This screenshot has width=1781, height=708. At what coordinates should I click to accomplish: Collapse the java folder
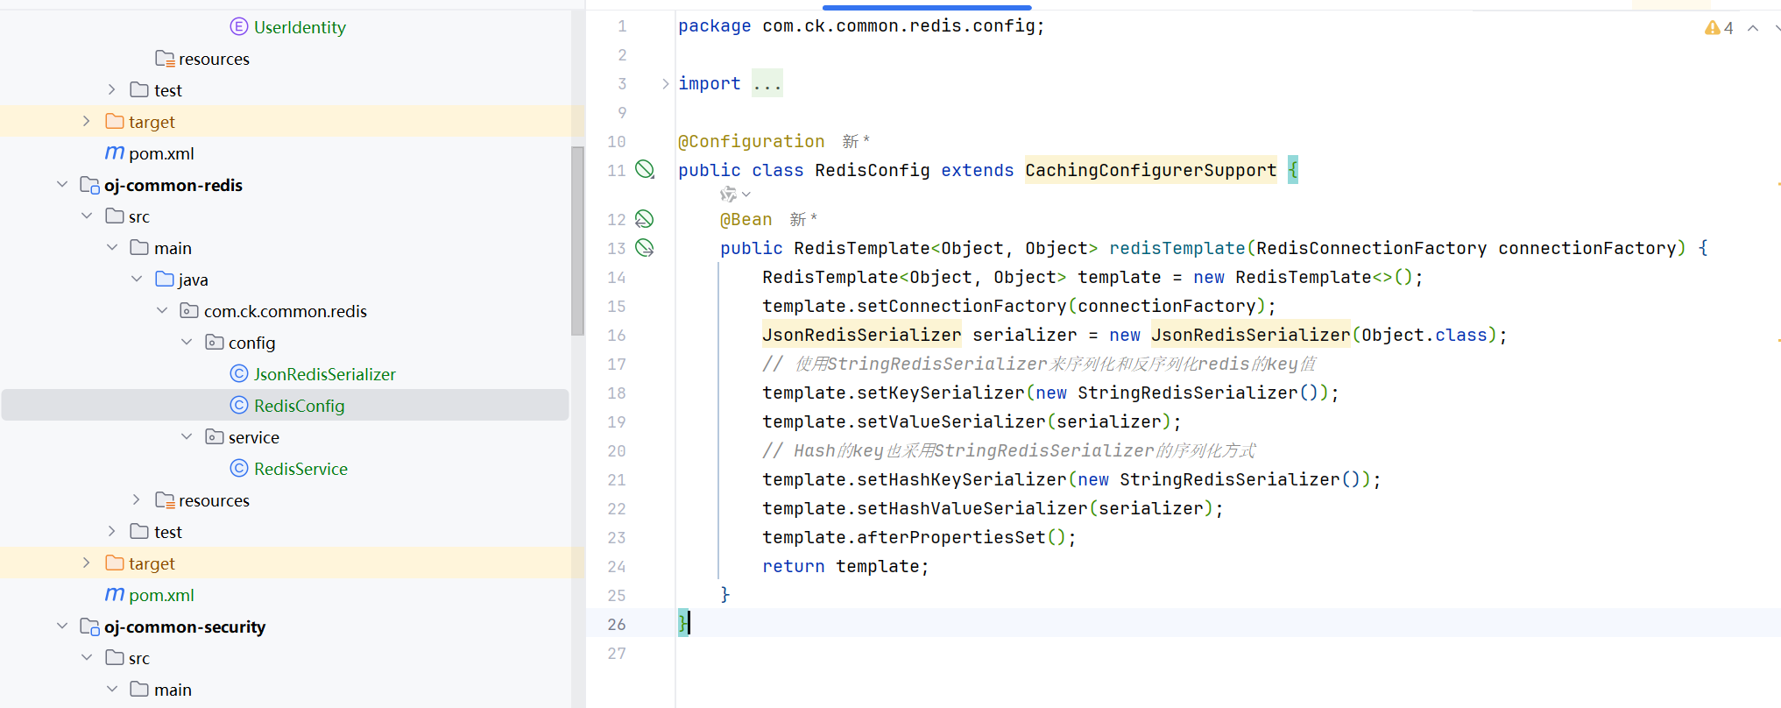(x=136, y=279)
